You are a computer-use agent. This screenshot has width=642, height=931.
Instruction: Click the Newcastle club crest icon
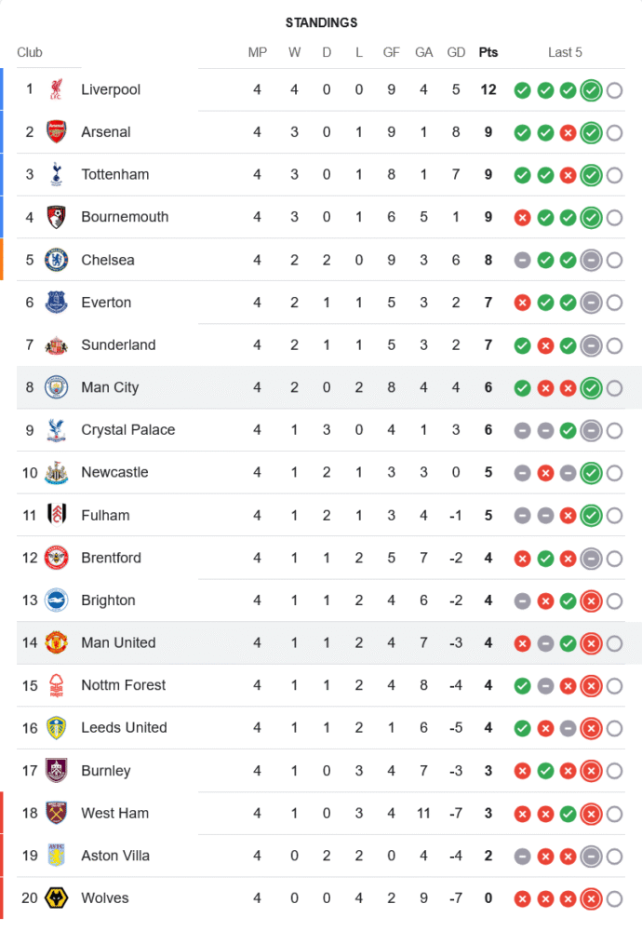point(57,473)
